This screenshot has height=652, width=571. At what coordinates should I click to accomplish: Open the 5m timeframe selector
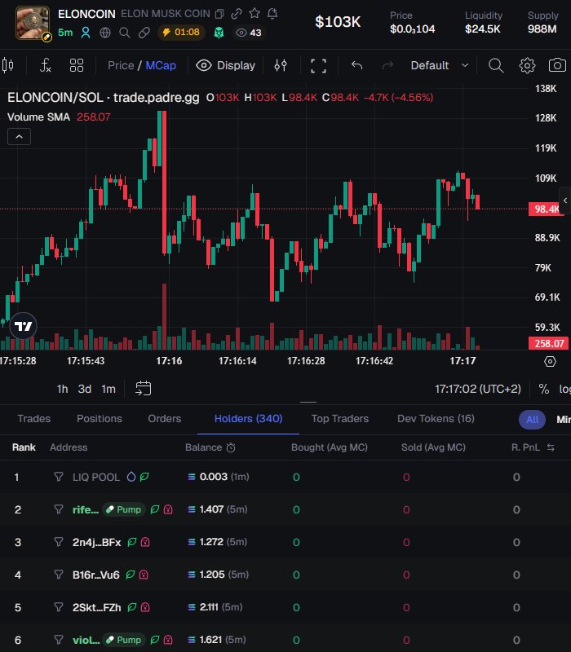point(65,33)
